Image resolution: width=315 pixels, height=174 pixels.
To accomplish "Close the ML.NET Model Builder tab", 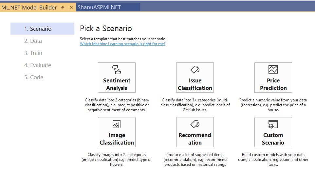I will pos(71,7).
